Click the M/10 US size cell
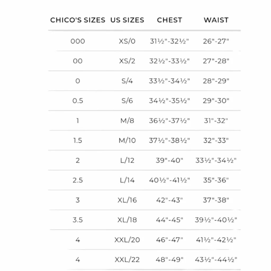271x271 pixels. [x=127, y=141]
